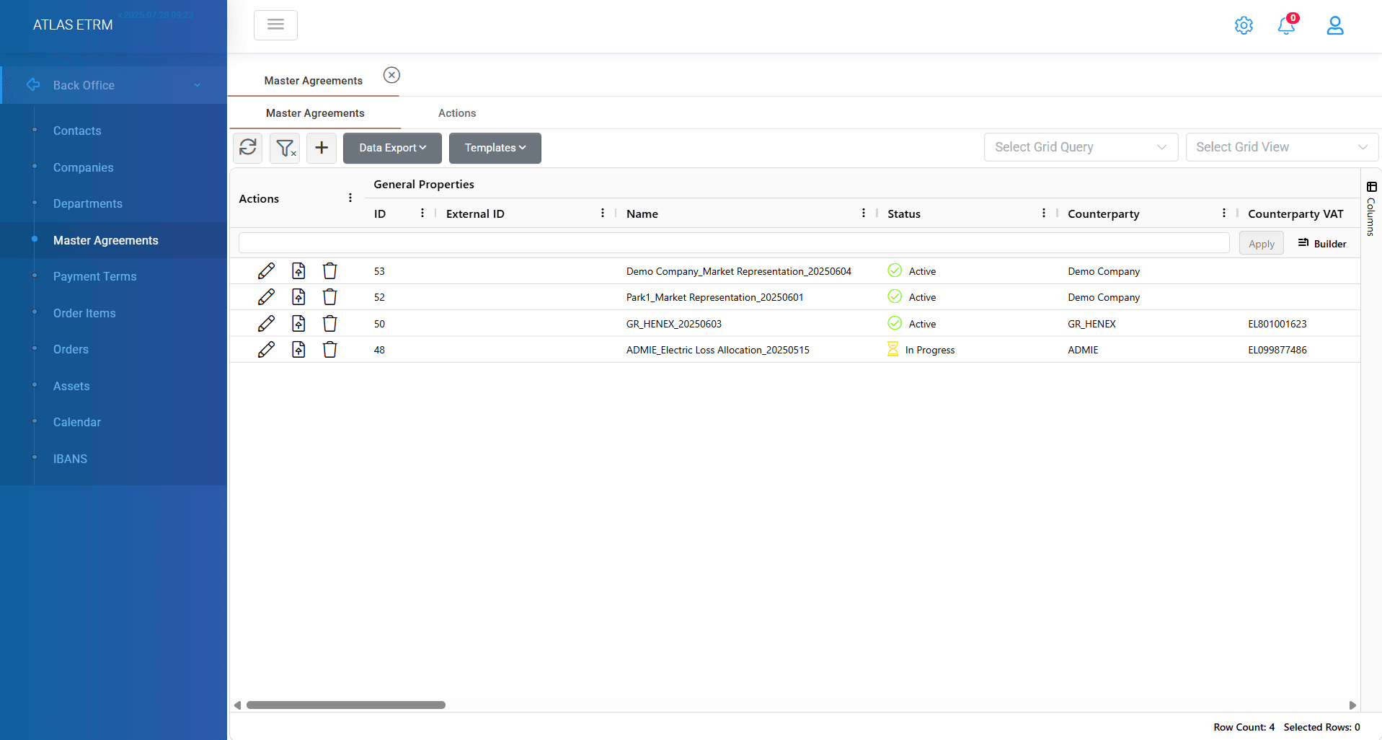Go to Payment Terms in sidebar
The height and width of the screenshot is (740, 1382).
pos(95,276)
